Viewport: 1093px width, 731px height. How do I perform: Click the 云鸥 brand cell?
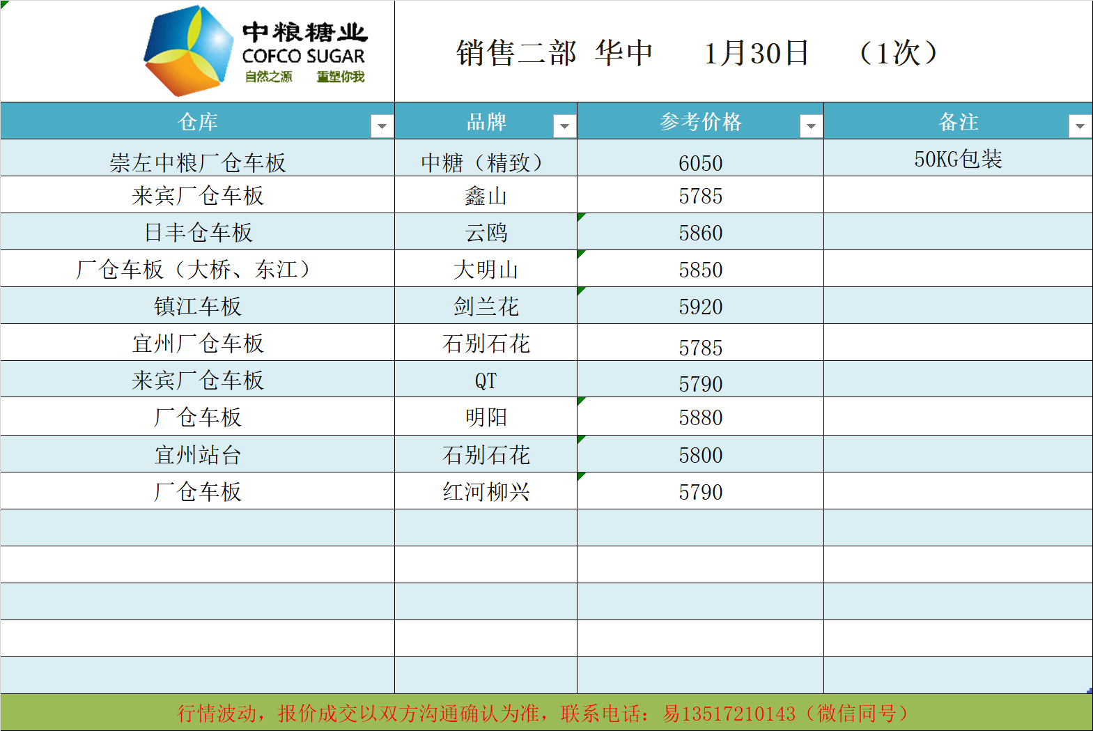[486, 233]
